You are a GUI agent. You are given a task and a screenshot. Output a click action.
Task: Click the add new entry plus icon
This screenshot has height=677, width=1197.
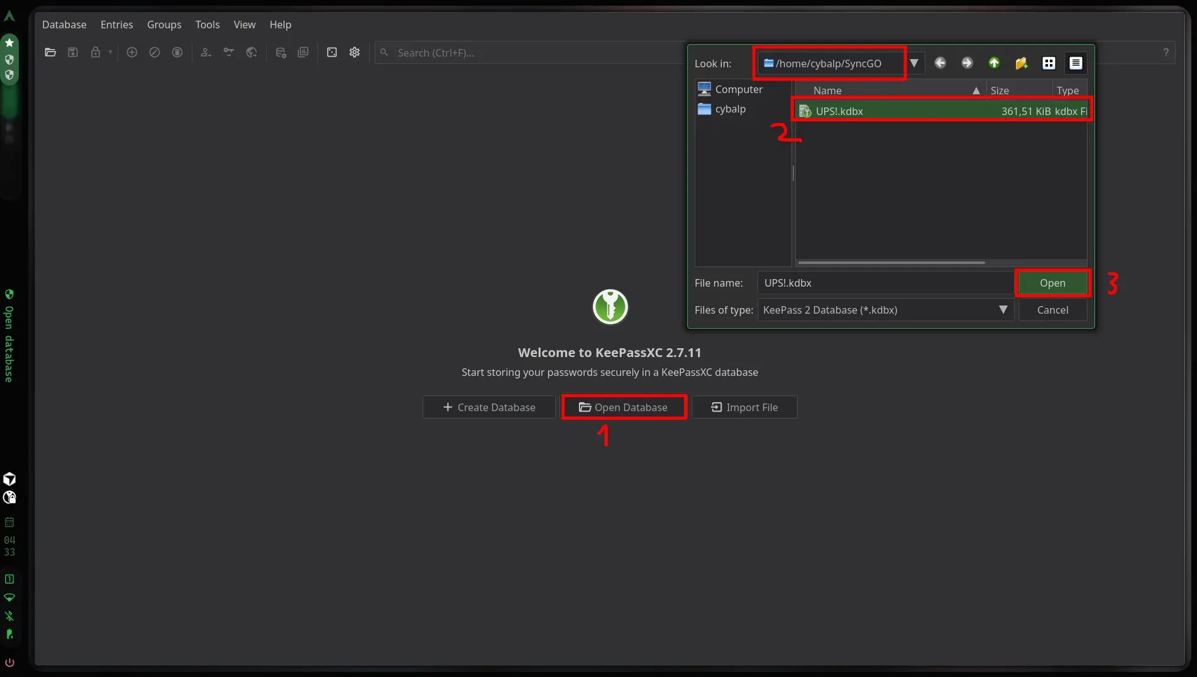[132, 53]
